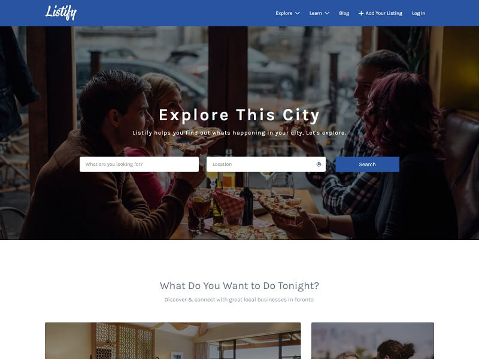Focus the Location input field

(x=266, y=164)
